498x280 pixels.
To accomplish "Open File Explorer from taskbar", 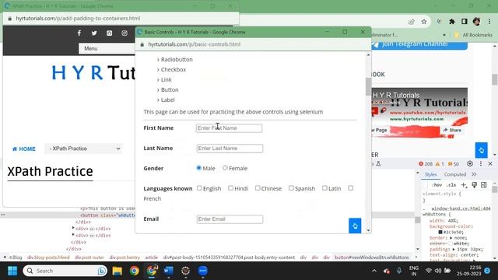I will (x=117, y=271).
